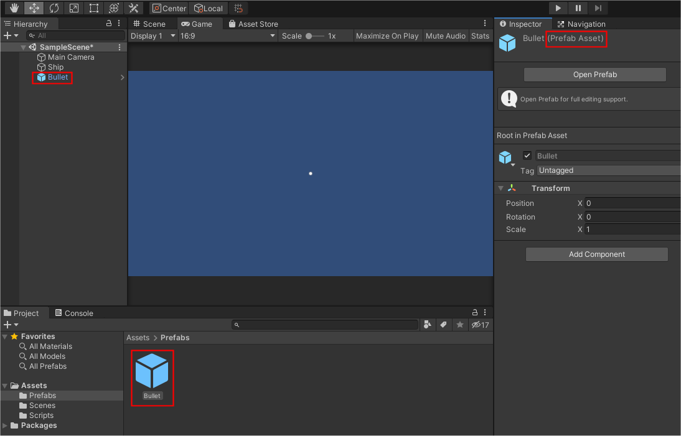Image resolution: width=681 pixels, height=436 pixels.
Task: Open the 16:9 aspect ratio dropdown
Action: click(x=228, y=36)
